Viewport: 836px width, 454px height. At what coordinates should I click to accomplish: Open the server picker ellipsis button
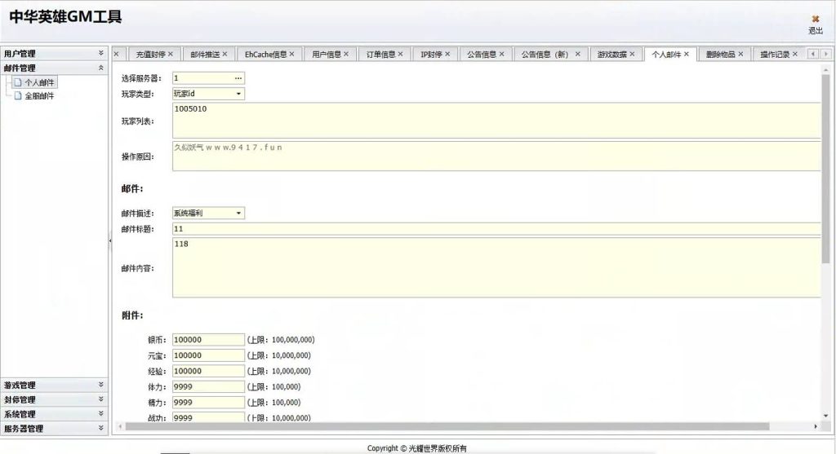tap(238, 78)
